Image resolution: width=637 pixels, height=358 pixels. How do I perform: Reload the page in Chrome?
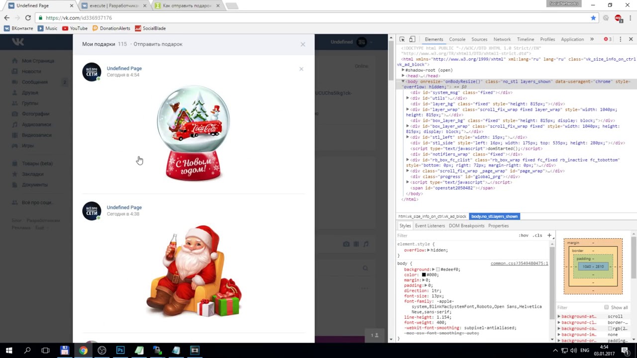[28, 18]
